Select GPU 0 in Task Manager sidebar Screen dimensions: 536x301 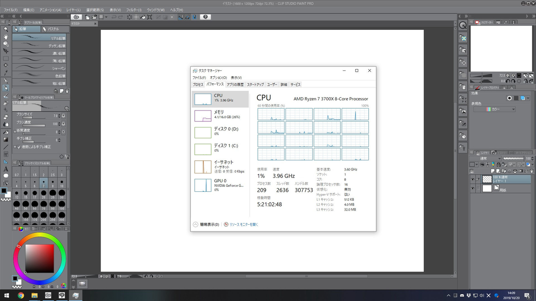tap(220, 185)
